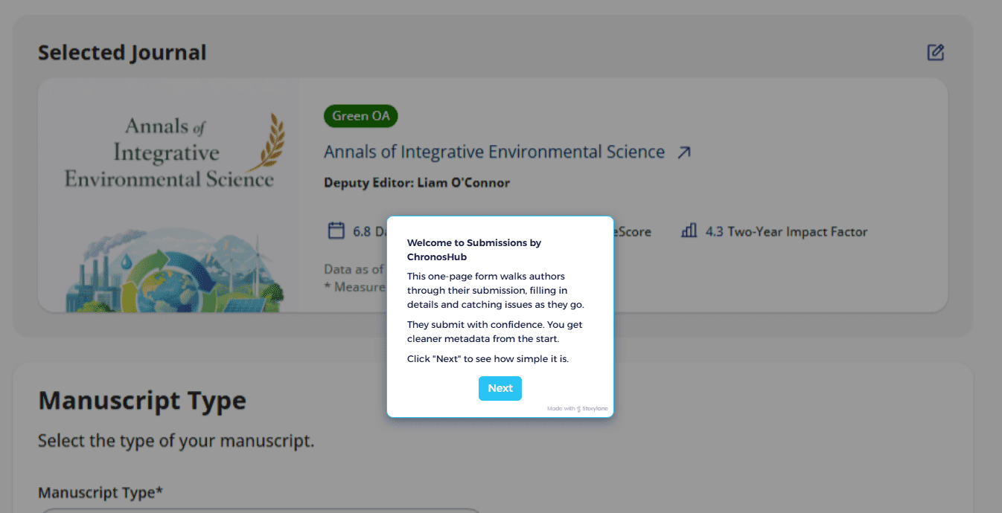
Task: Click the golden wheat emblem on journal logo
Action: coord(269,141)
